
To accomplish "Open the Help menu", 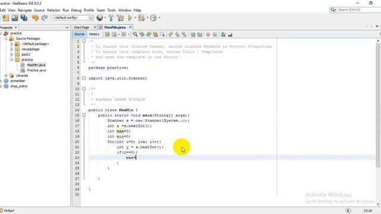I will 138,10.
